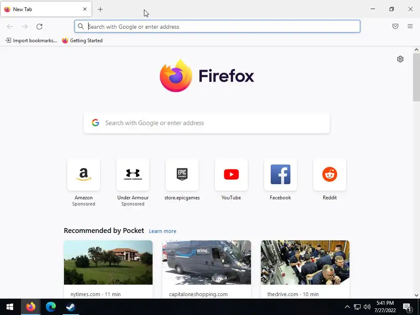Click the thedrive.com · 10 min text
420x315 pixels.
coord(293,294)
